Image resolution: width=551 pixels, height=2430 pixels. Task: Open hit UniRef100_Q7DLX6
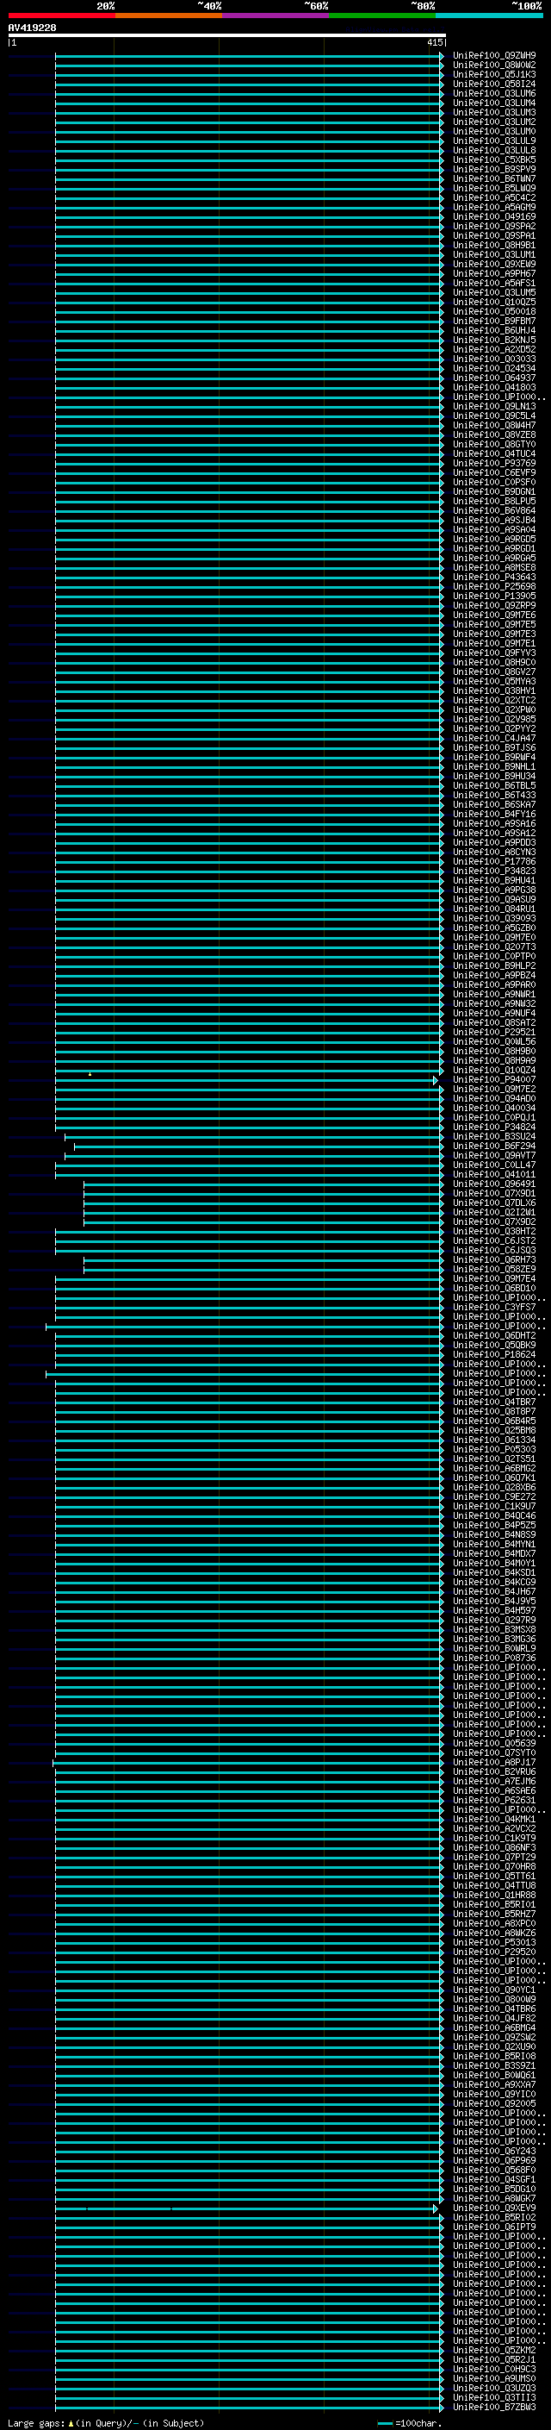tap(494, 1203)
